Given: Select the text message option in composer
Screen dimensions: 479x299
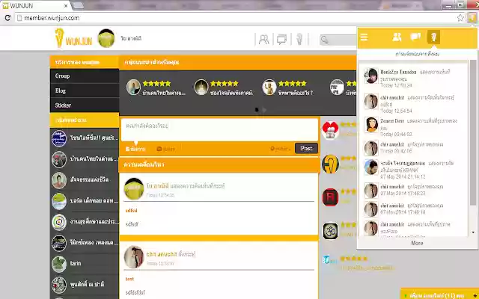Looking at the screenshot, I should coord(135,149).
